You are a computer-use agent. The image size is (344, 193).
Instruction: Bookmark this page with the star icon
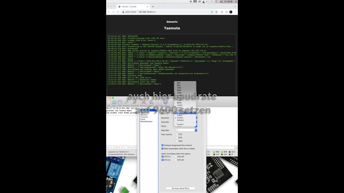tap(216, 12)
